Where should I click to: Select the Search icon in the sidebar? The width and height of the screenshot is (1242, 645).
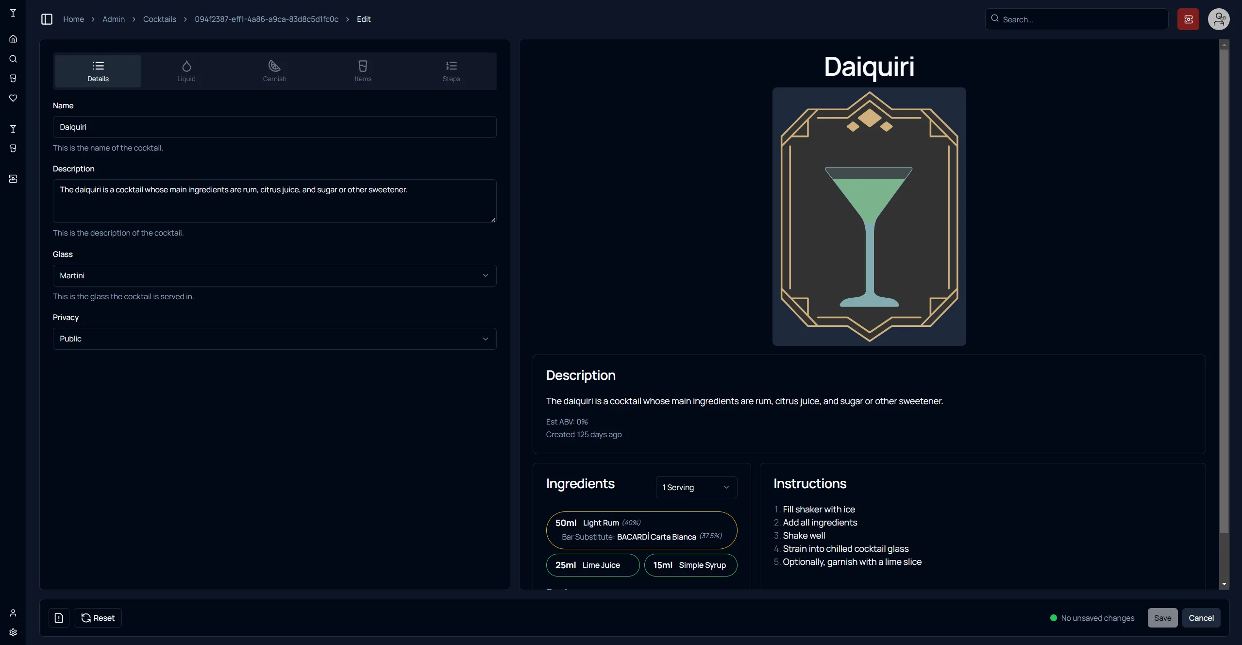click(13, 59)
